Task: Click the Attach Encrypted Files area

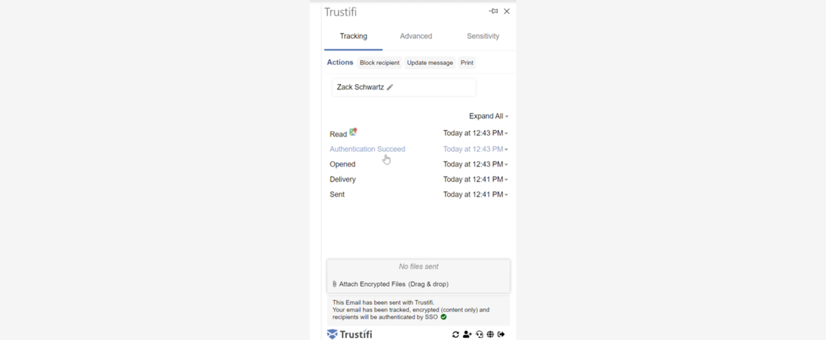Action: (x=418, y=284)
